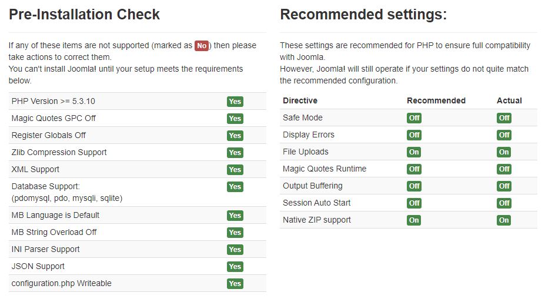Image resolution: width=545 pixels, height=299 pixels.
Task: Click the Recommended settings heading
Action: click(x=363, y=15)
